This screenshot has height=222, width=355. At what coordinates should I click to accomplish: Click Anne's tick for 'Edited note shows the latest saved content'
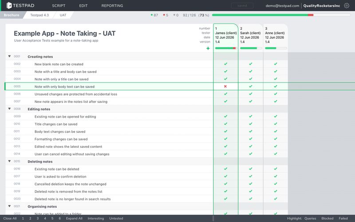coord(275,146)
